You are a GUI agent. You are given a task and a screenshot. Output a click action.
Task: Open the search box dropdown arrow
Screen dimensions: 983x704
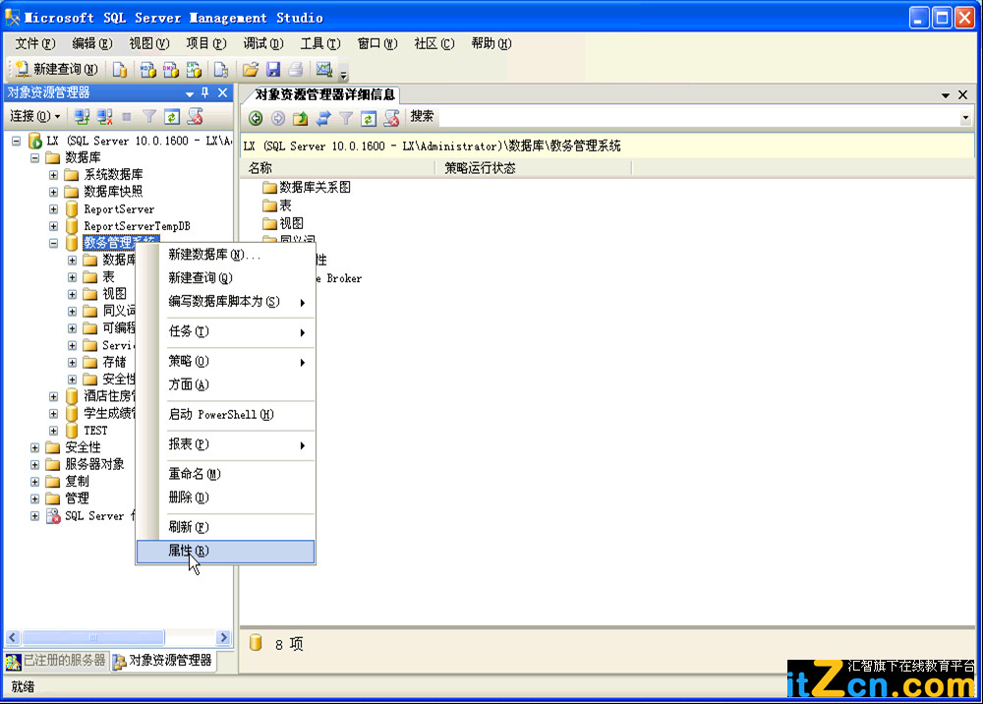pos(965,117)
